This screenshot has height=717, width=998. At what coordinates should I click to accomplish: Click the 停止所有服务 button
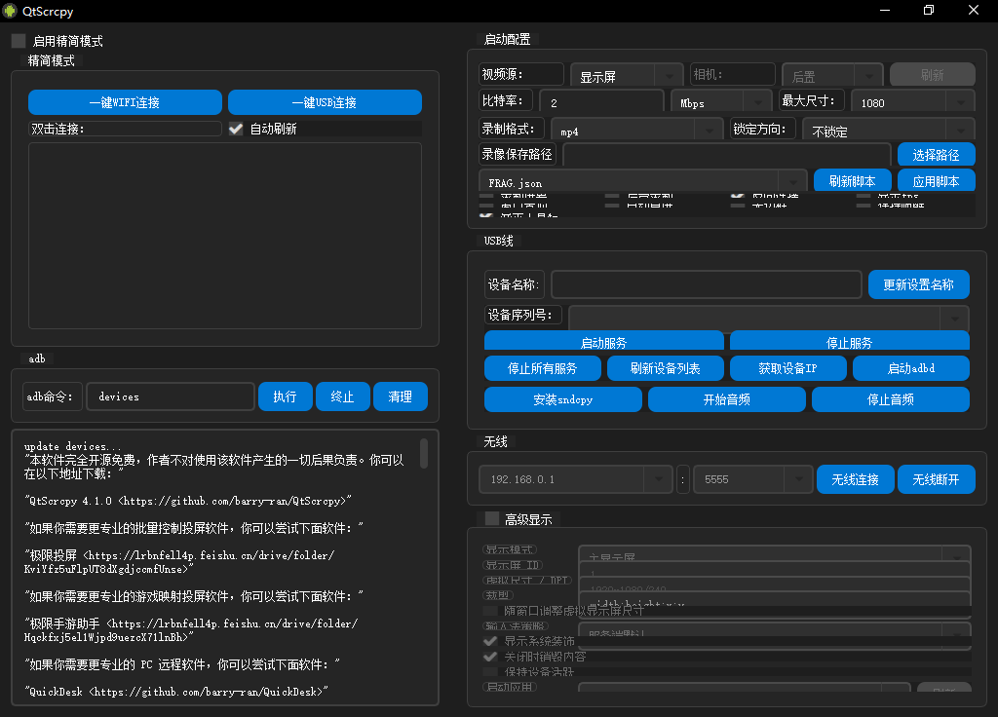coord(542,368)
